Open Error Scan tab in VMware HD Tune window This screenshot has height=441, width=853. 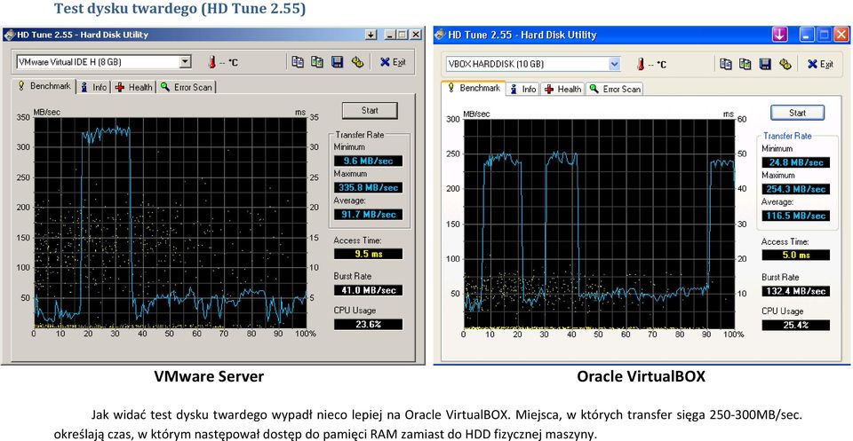point(187,87)
